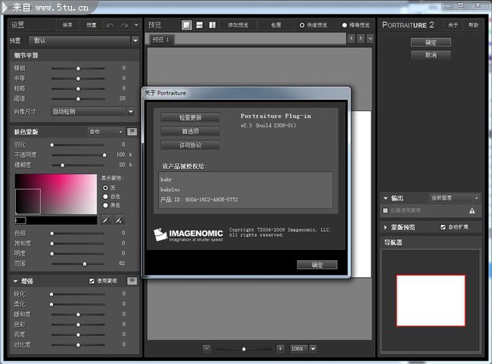Go to previous preview tab arrow
The height and width of the screenshot is (364, 492).
click(x=351, y=39)
